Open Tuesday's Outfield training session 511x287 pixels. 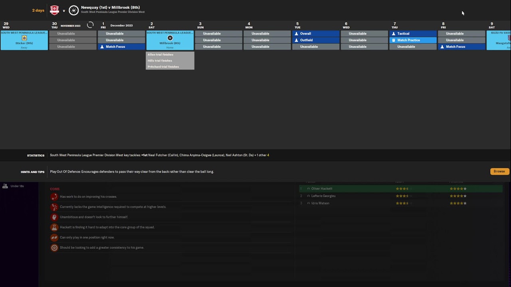315,40
